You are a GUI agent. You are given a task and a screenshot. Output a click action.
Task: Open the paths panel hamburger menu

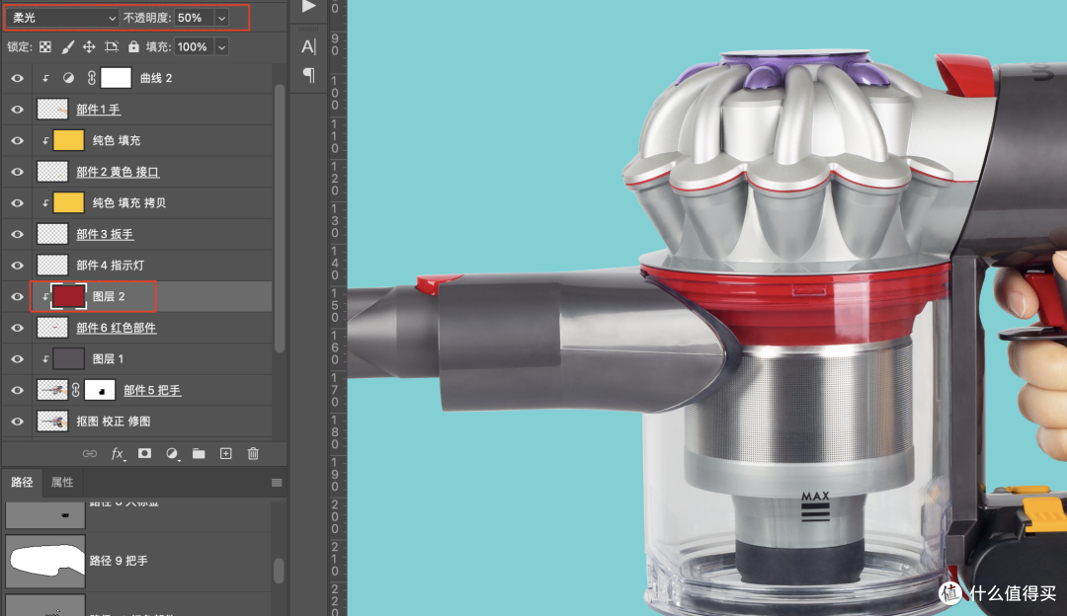pyautogui.click(x=277, y=483)
